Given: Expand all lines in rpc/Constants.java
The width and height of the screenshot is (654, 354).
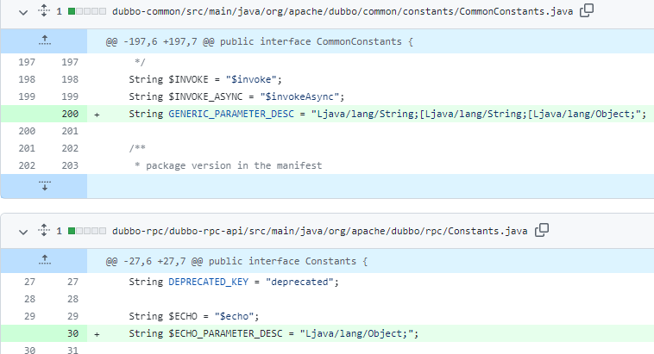Looking at the screenshot, I should pos(44,230).
